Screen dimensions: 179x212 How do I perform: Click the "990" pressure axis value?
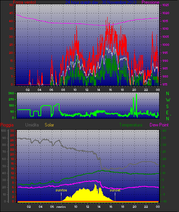166,61
